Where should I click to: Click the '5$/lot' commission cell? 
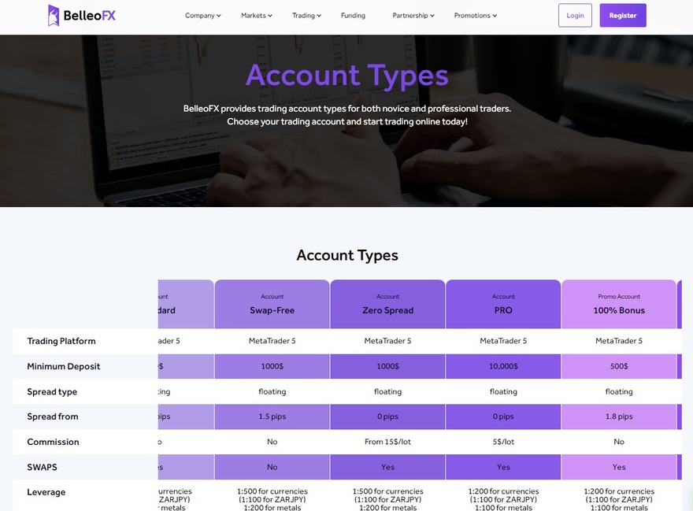point(503,442)
